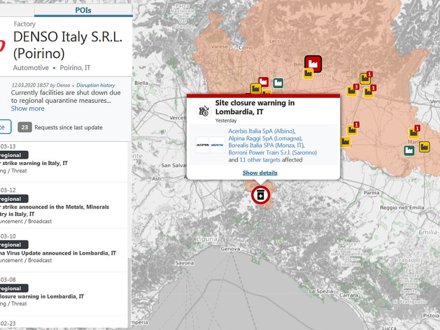Open Borealis Italia SPA (Monza, IT) link
440x330 pixels.
(x=267, y=145)
